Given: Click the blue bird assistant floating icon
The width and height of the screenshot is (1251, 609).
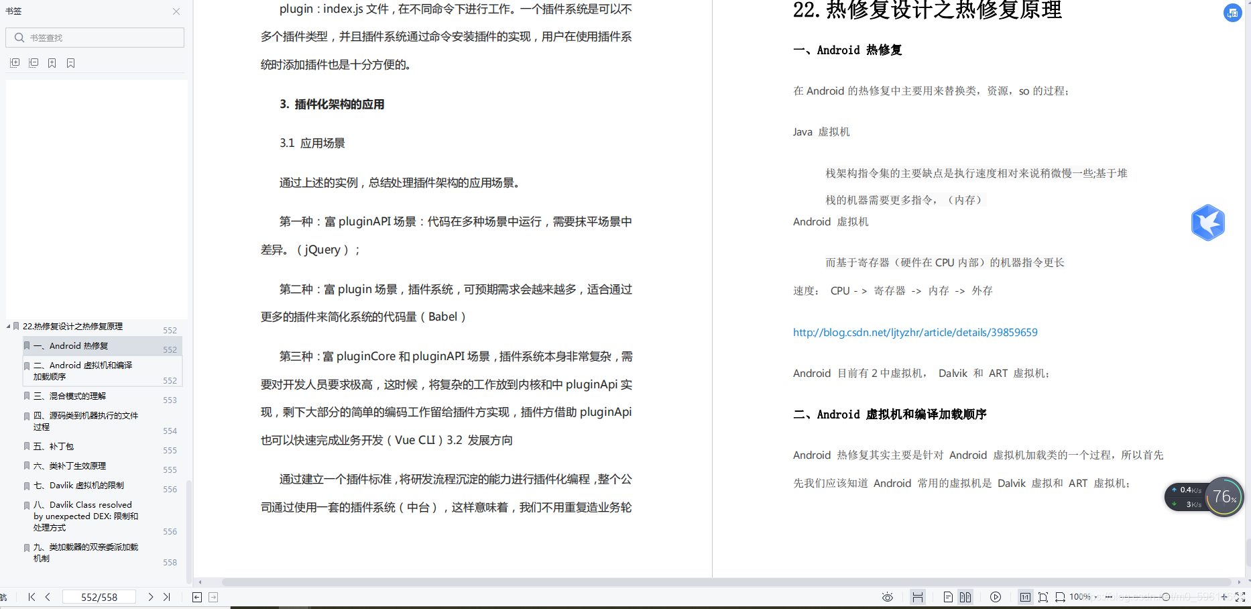Looking at the screenshot, I should coord(1208,223).
